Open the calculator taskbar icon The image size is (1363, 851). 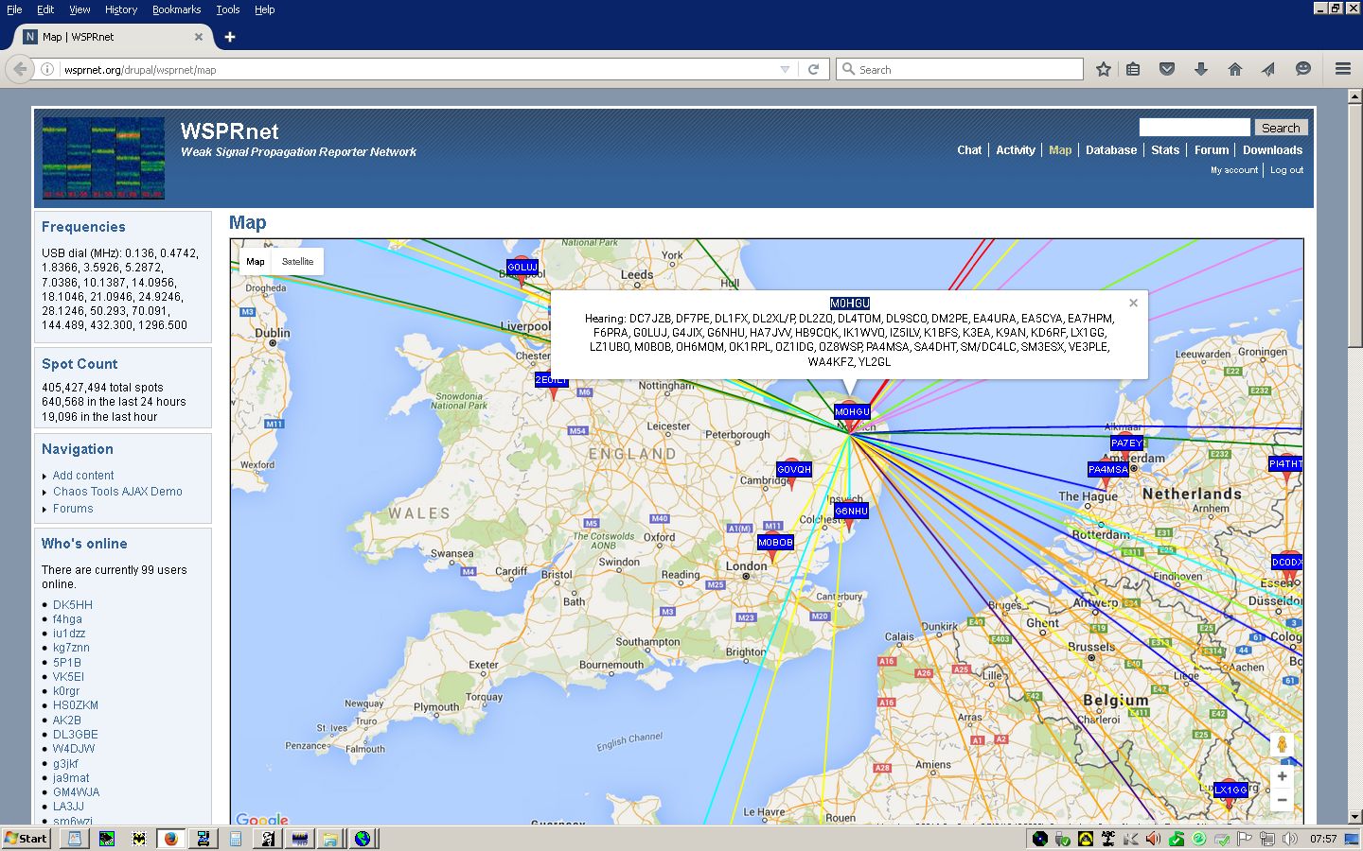point(235,838)
